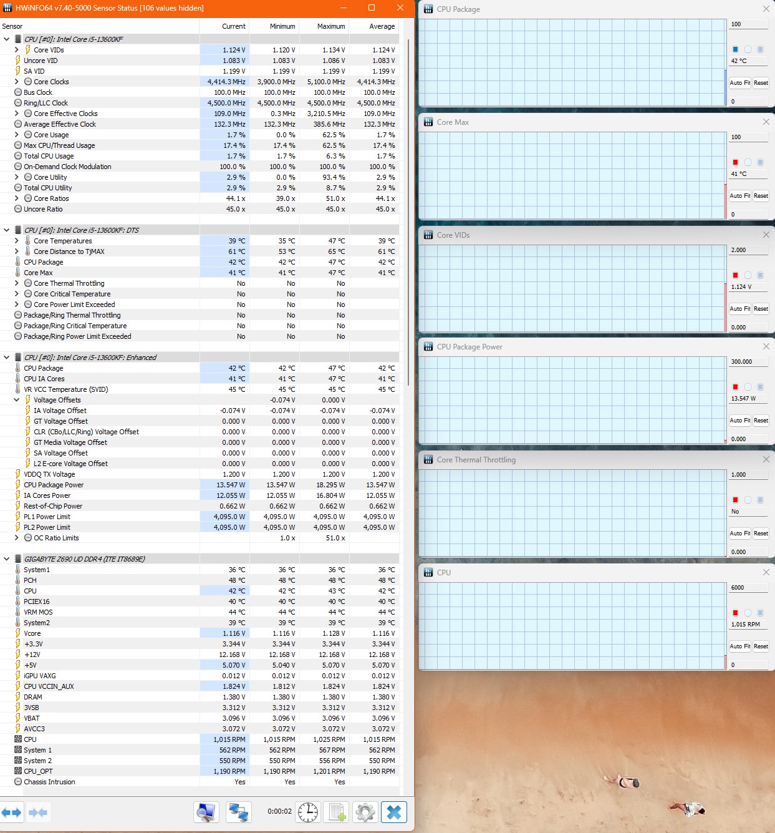Select the VBAT sensor row

(200, 718)
